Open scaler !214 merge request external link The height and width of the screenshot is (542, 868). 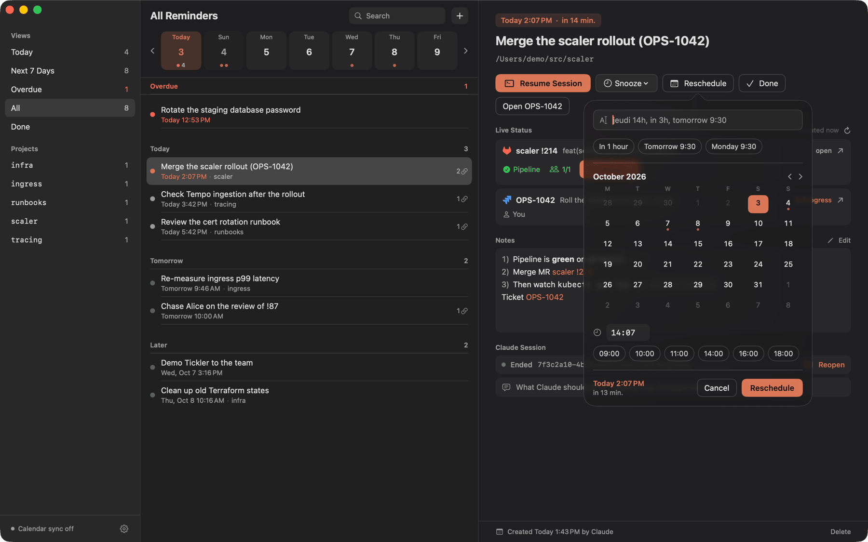841,151
